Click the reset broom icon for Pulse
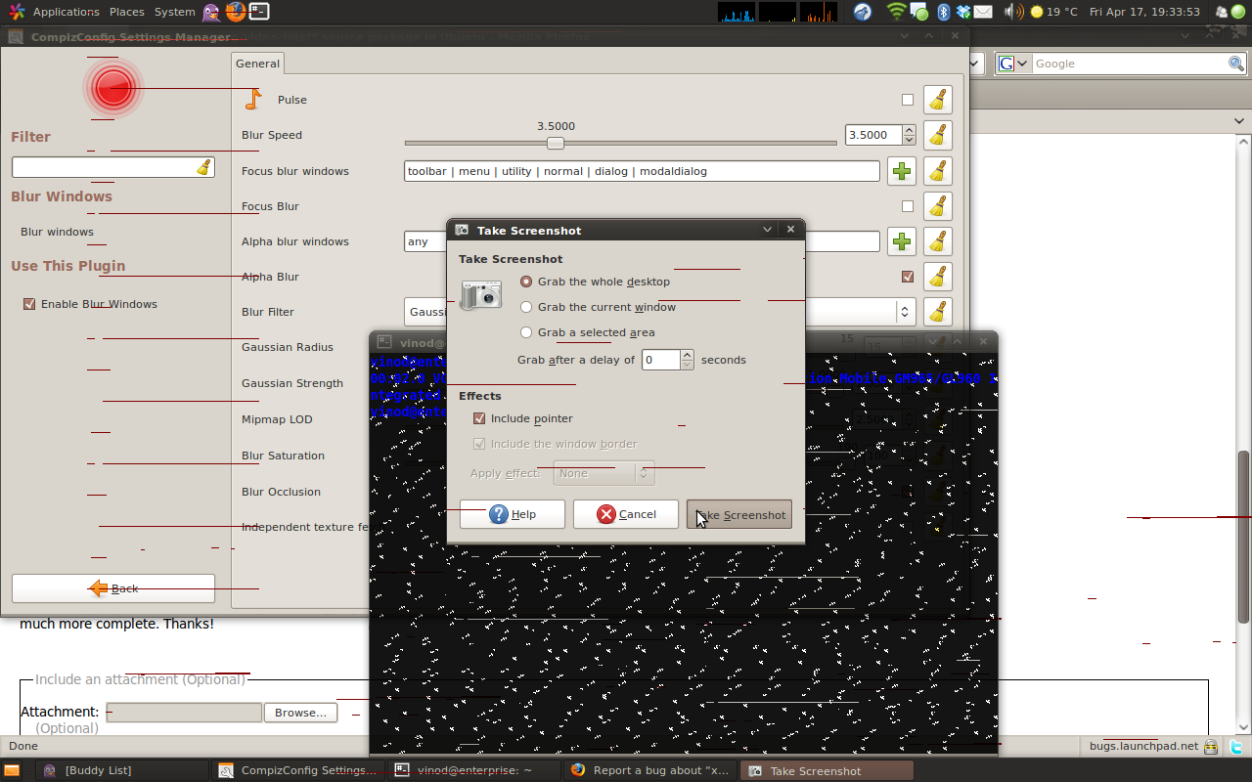This screenshot has height=782, width=1252. (937, 100)
